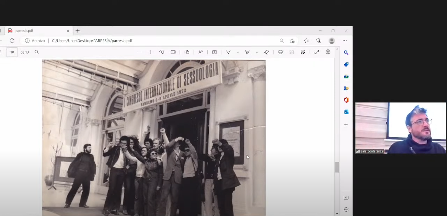Screen dimensions: 447x216
Task: Add a site to the Edge sidebar
Action: point(346,125)
